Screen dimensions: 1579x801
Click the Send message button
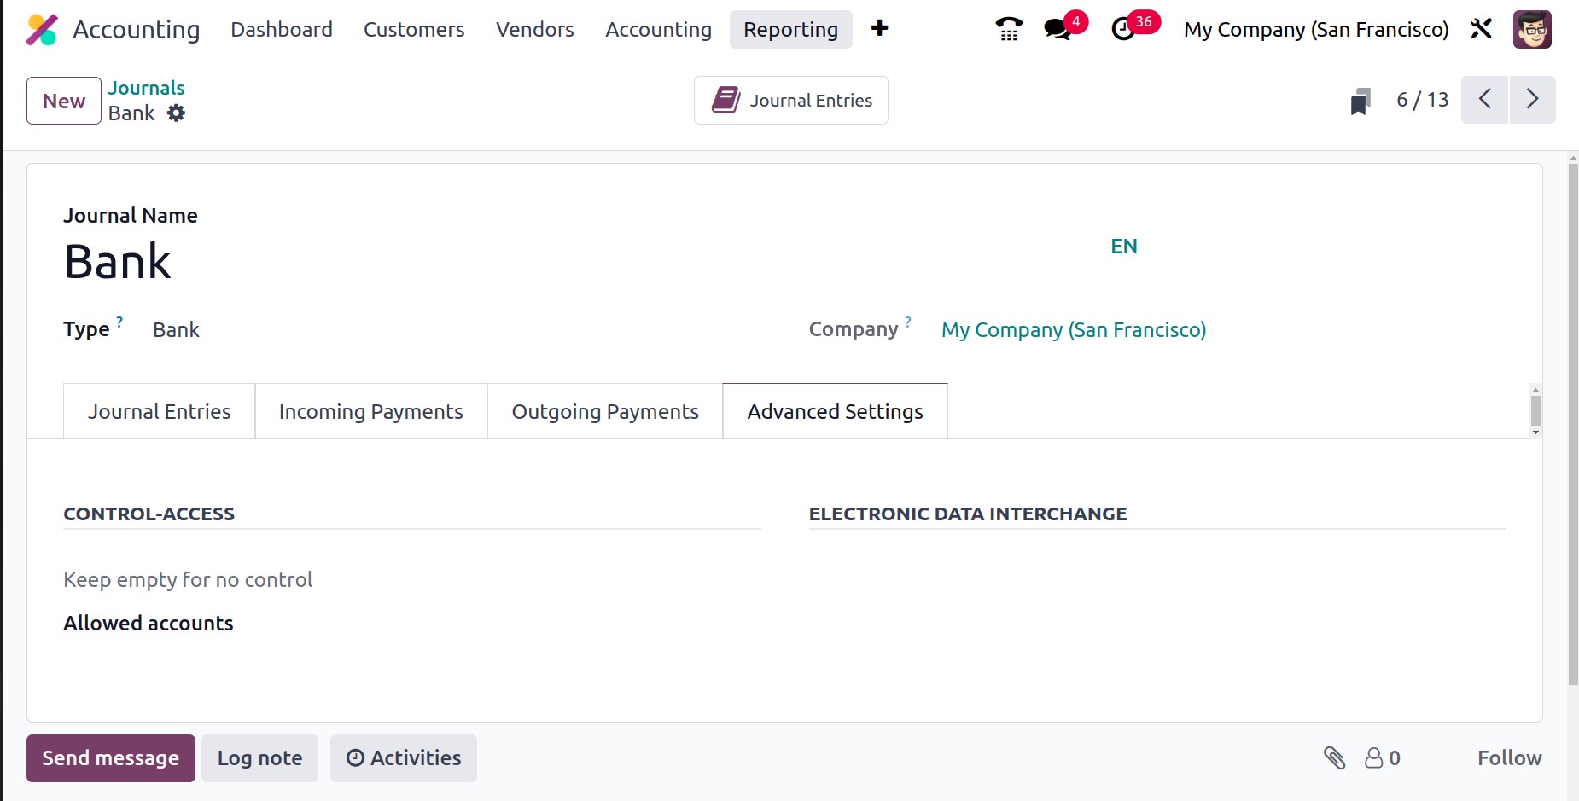(x=111, y=757)
